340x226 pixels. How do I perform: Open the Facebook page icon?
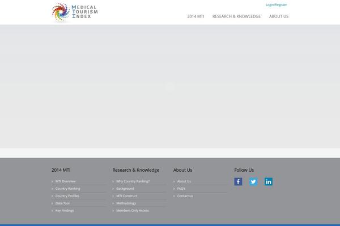tap(238, 181)
